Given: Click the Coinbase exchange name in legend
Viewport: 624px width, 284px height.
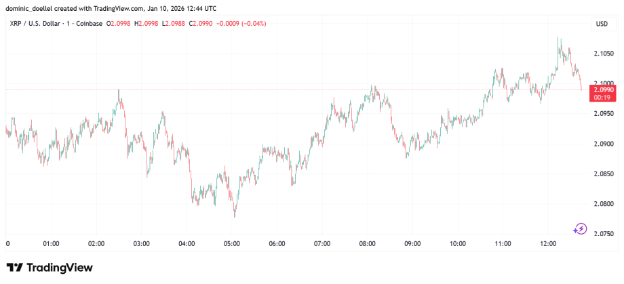Looking at the screenshot, I should (x=90, y=24).
